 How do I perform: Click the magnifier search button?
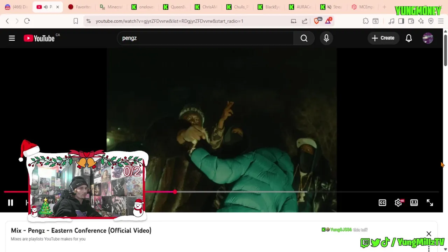[304, 38]
